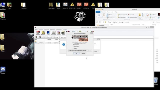This screenshot has height=90, width=160.
Task: Click OK in the Forge installer
Action: [76, 53]
